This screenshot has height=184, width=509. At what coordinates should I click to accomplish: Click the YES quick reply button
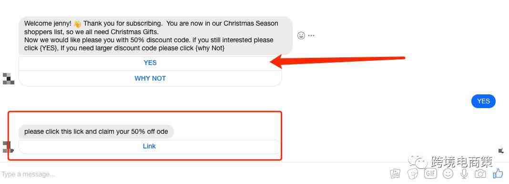[x=150, y=63]
